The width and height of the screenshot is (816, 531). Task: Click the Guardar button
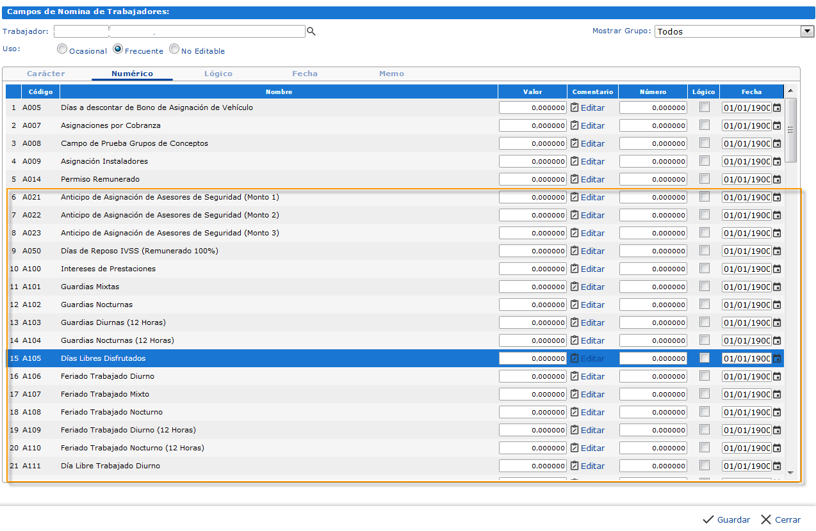pyautogui.click(x=726, y=519)
